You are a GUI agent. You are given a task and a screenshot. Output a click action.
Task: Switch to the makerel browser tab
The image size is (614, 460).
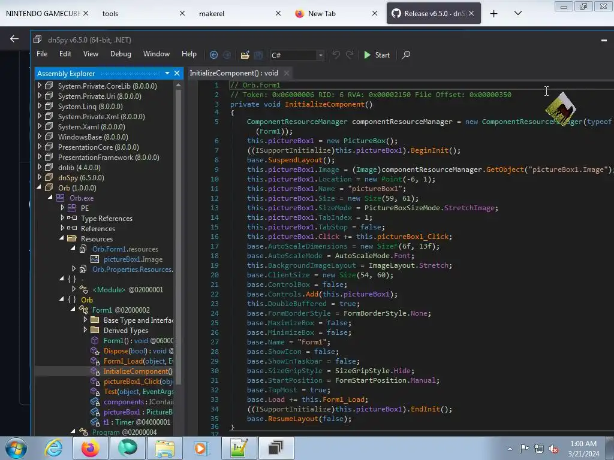pos(212,14)
